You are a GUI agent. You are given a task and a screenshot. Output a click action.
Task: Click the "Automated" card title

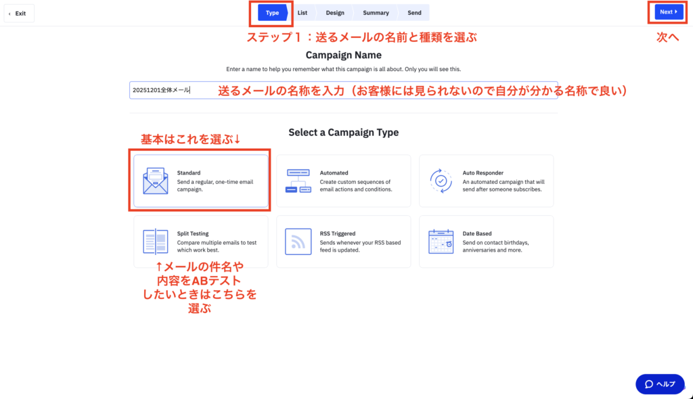(x=334, y=172)
